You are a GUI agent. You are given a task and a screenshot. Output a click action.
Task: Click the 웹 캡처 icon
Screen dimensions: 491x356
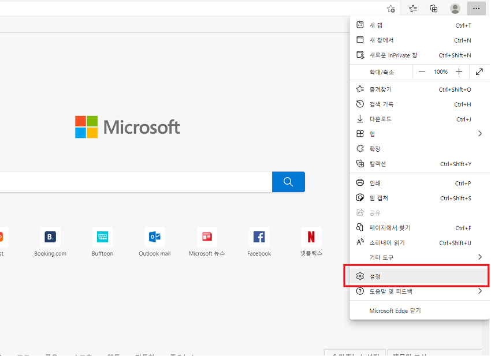[360, 197]
